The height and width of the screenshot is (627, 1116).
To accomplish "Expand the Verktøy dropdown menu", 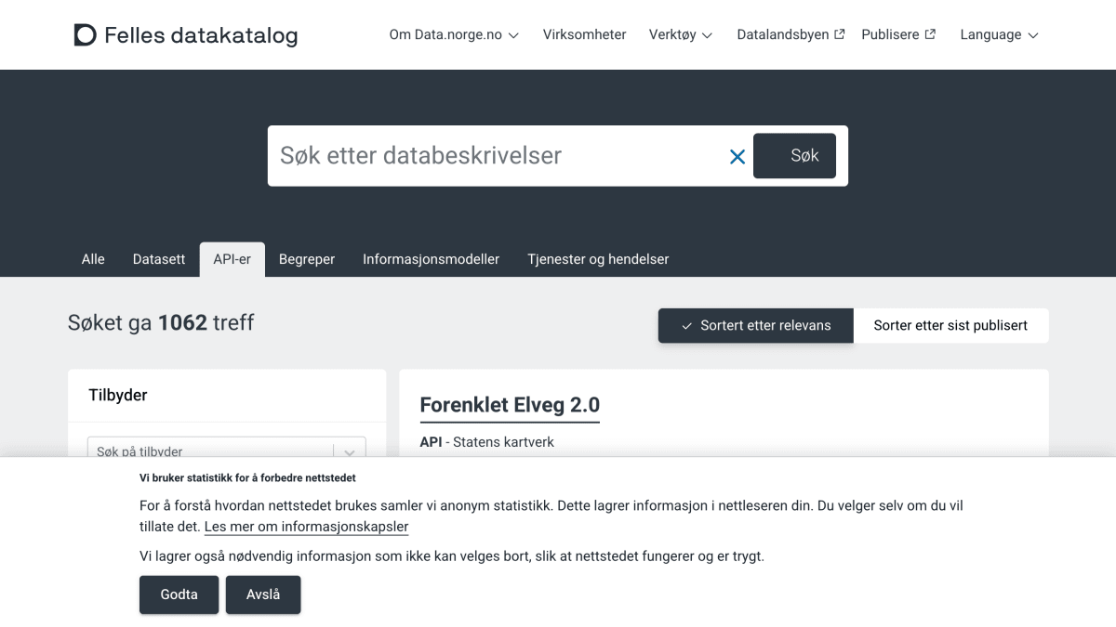I will click(681, 34).
